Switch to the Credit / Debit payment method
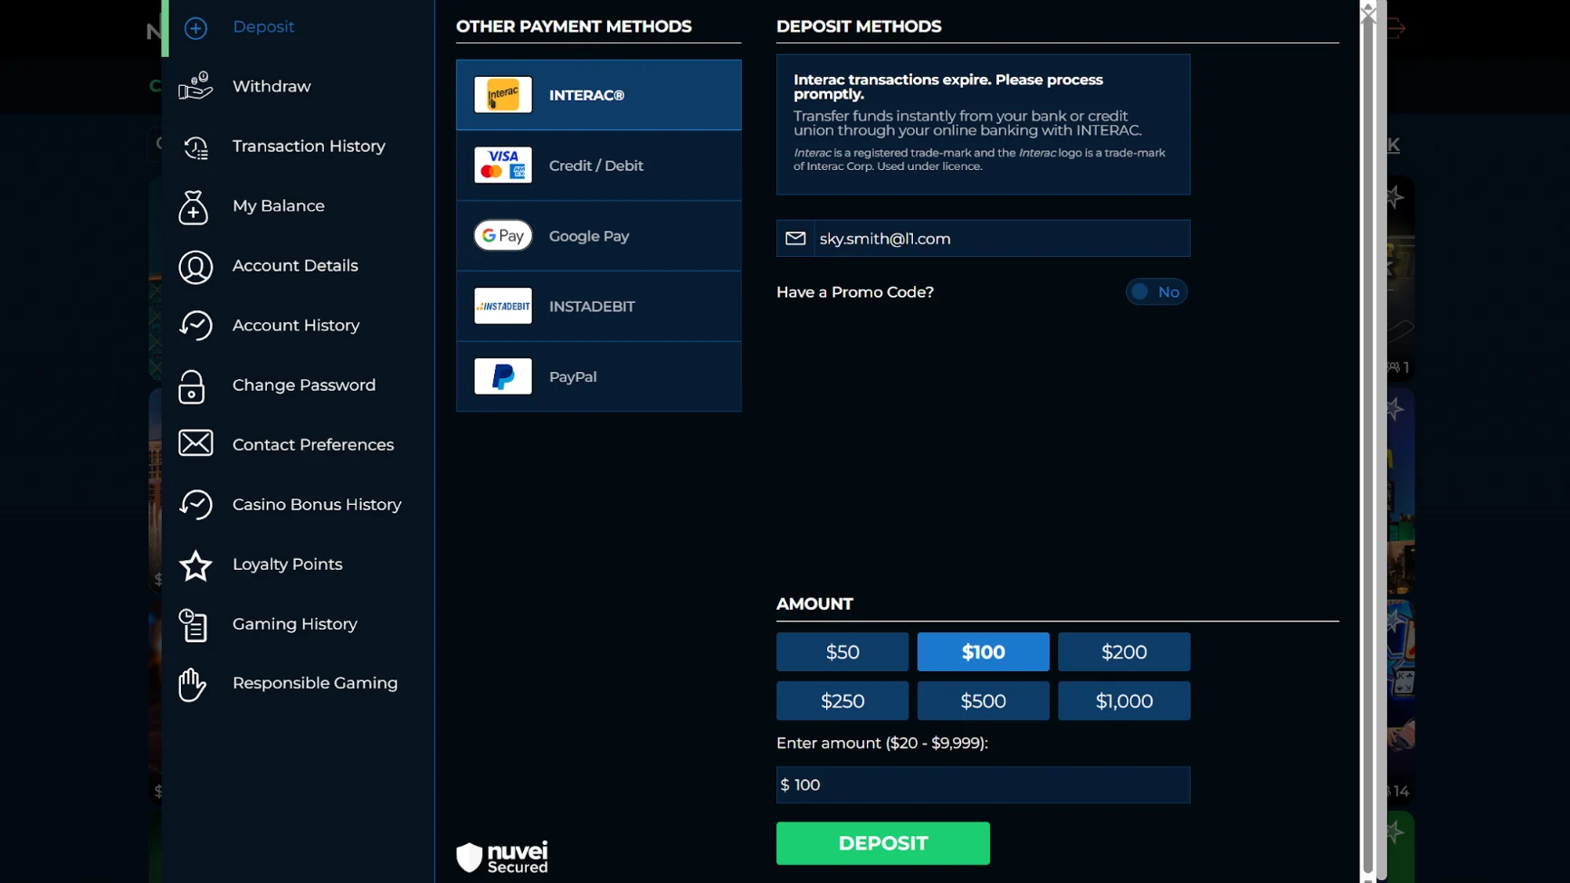Image resolution: width=1570 pixels, height=883 pixels. pyautogui.click(x=598, y=166)
